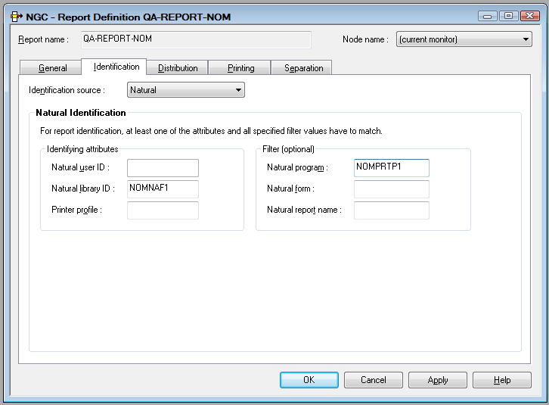Click the Natural report name field
The width and height of the screenshot is (549, 405).
(391, 210)
